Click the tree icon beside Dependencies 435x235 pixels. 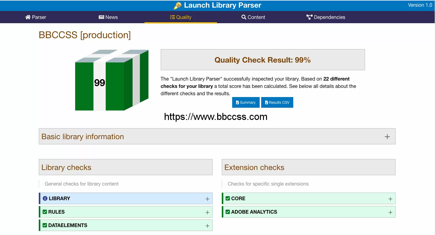(309, 17)
